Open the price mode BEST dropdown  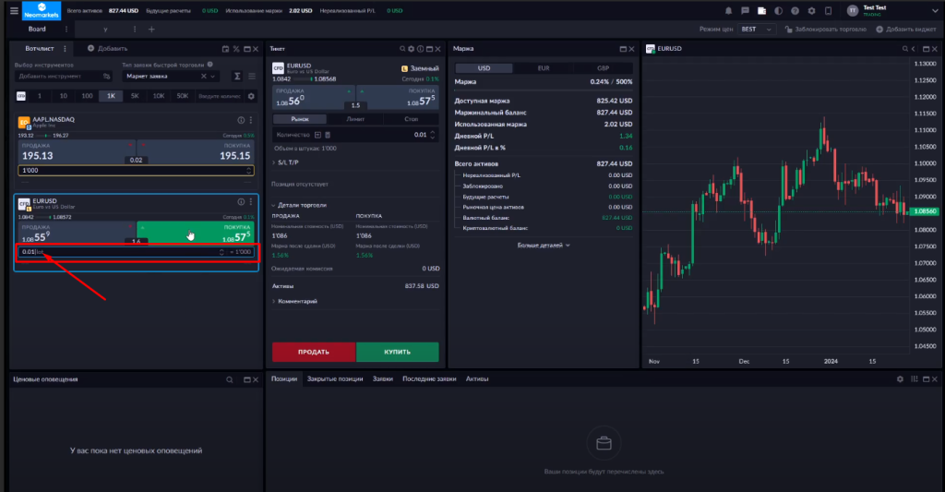coord(756,29)
